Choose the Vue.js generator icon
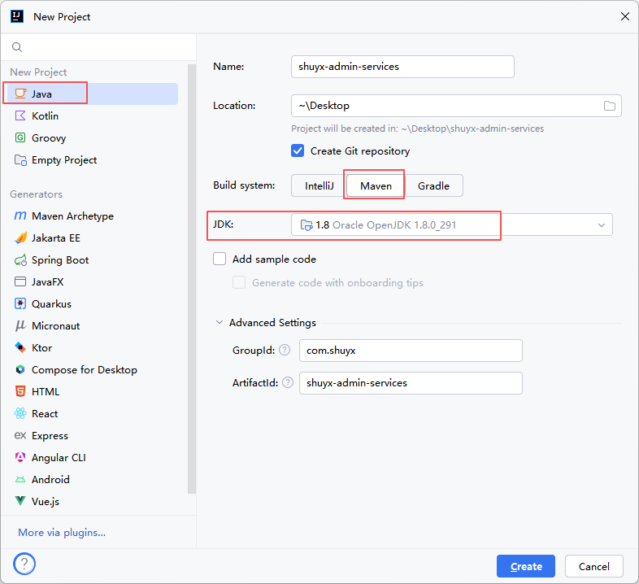This screenshot has height=584, width=639. (20, 502)
